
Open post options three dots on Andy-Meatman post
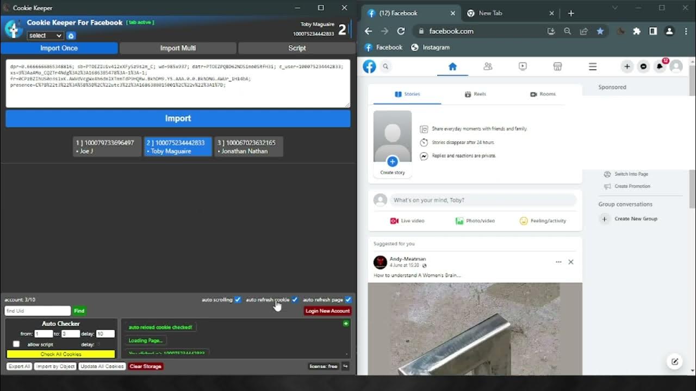coord(558,262)
